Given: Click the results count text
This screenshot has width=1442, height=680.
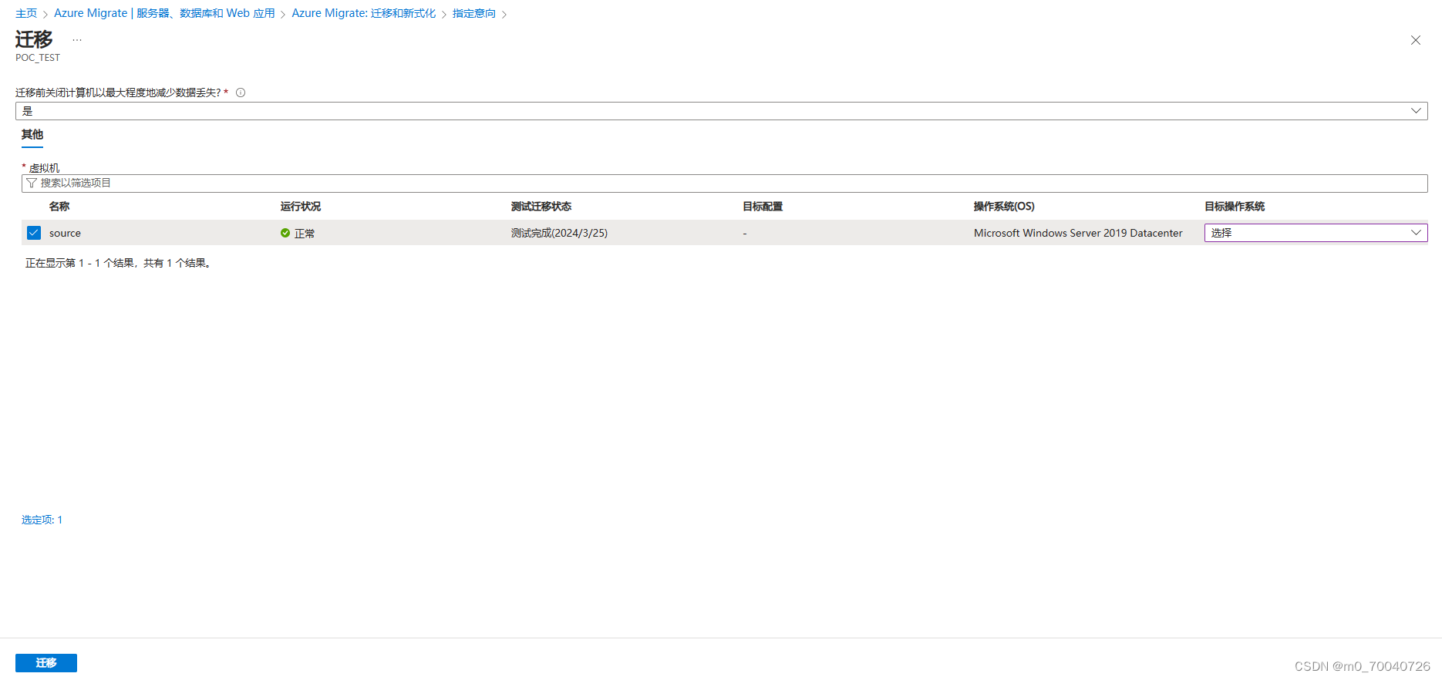Looking at the screenshot, I should click(119, 264).
